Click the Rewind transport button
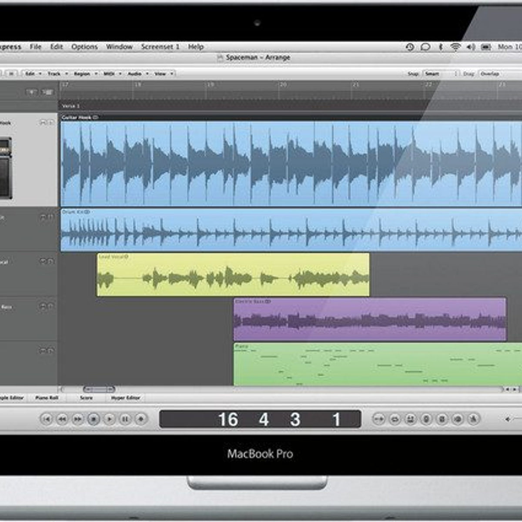522x522 pixels. 62,419
